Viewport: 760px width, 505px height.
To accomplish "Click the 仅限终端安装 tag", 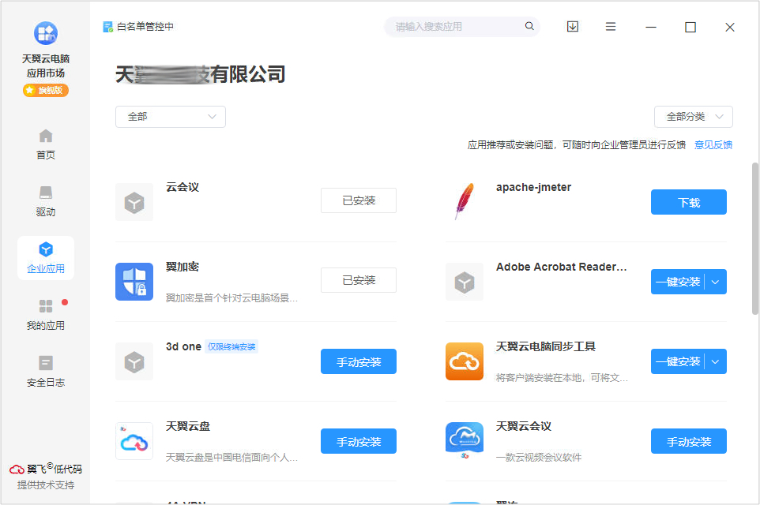I will [x=231, y=346].
